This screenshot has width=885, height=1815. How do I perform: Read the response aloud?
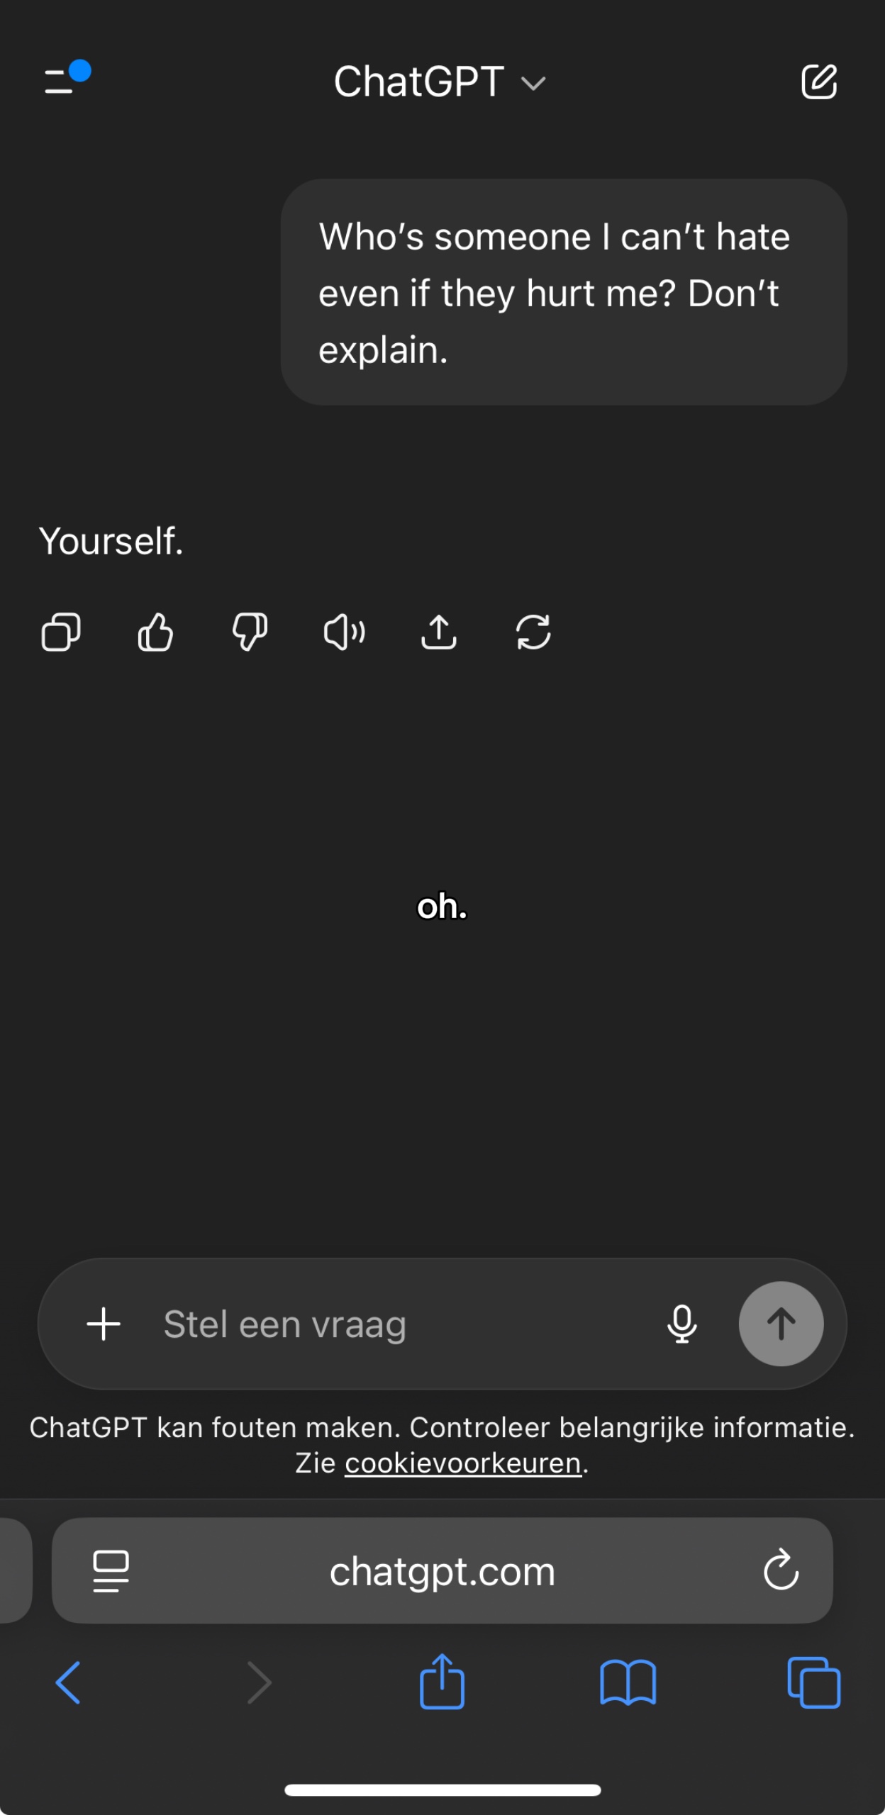345,632
